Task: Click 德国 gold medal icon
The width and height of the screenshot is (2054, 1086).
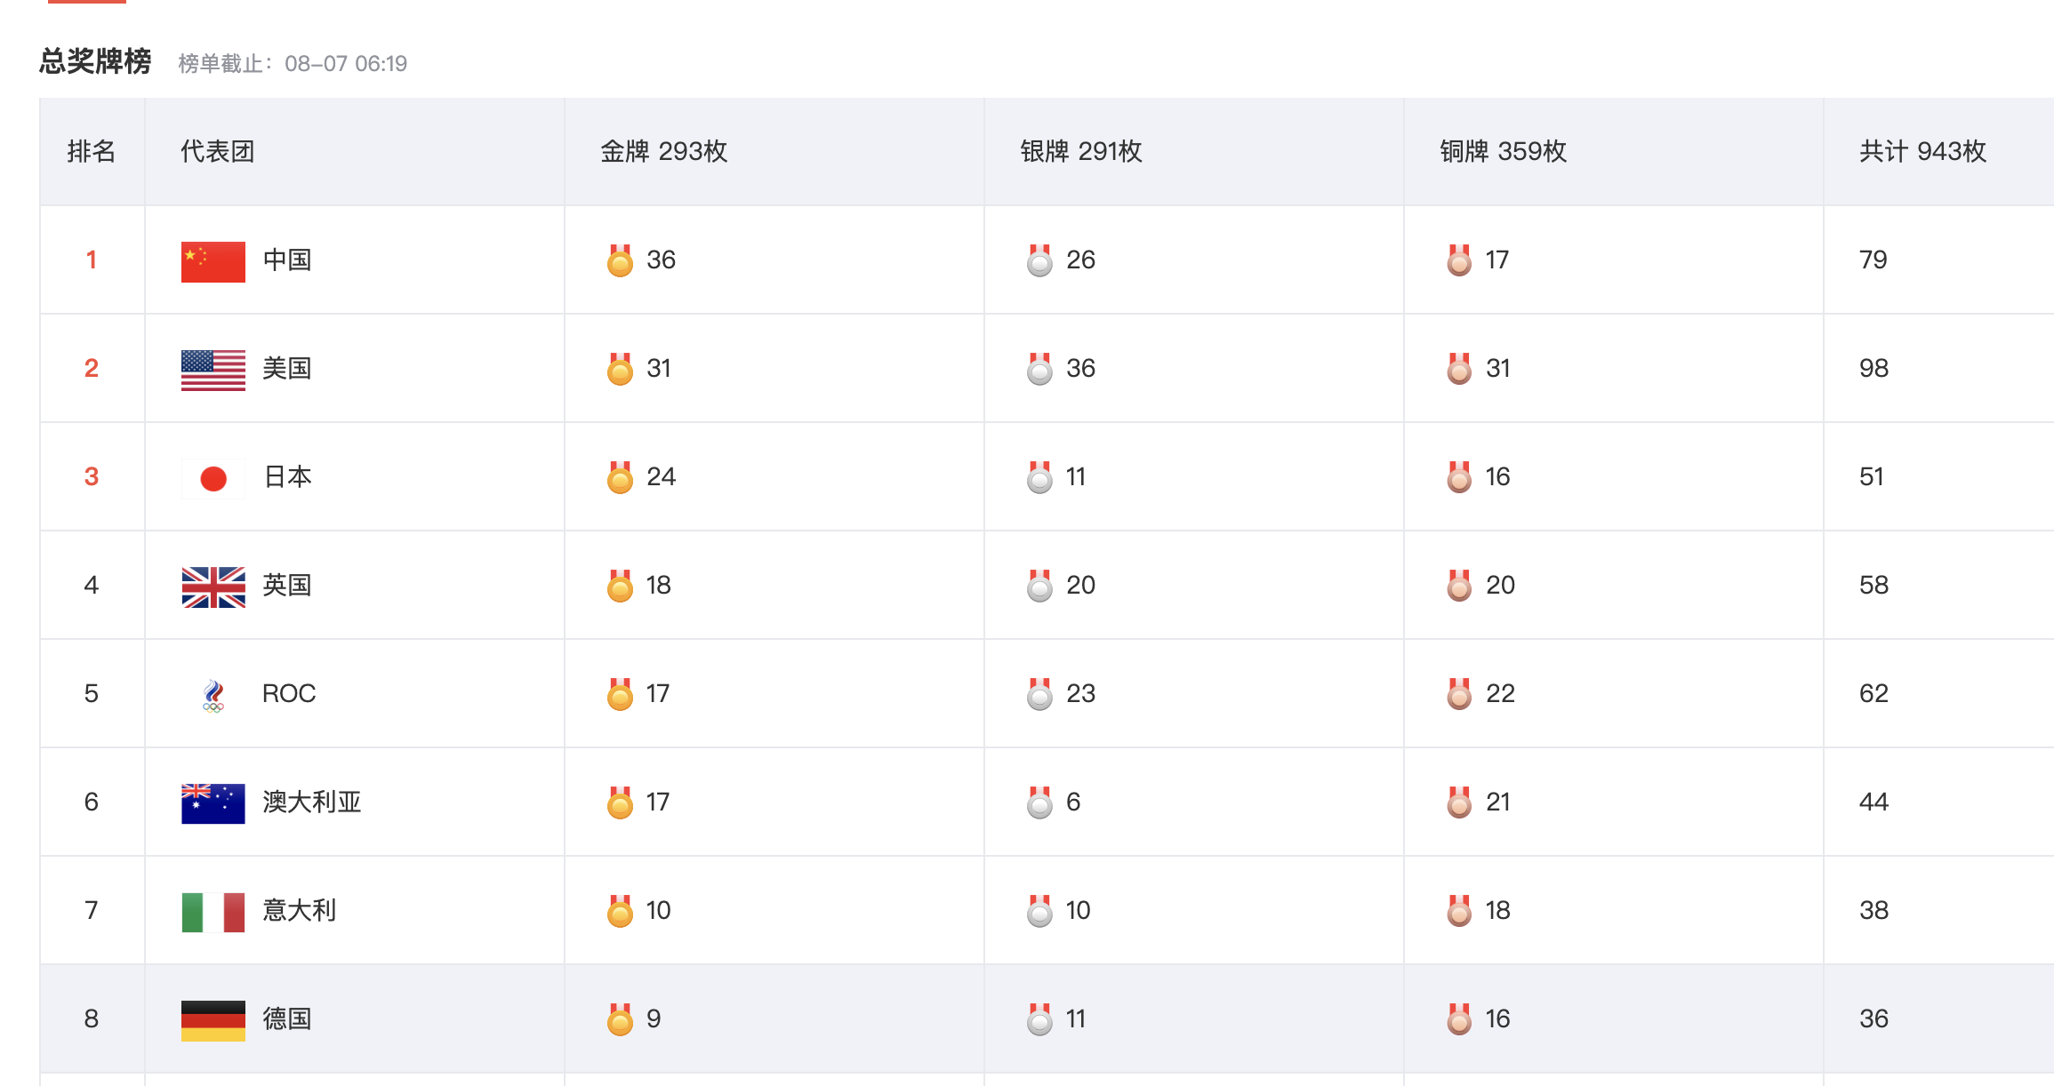Action: coord(620,1019)
